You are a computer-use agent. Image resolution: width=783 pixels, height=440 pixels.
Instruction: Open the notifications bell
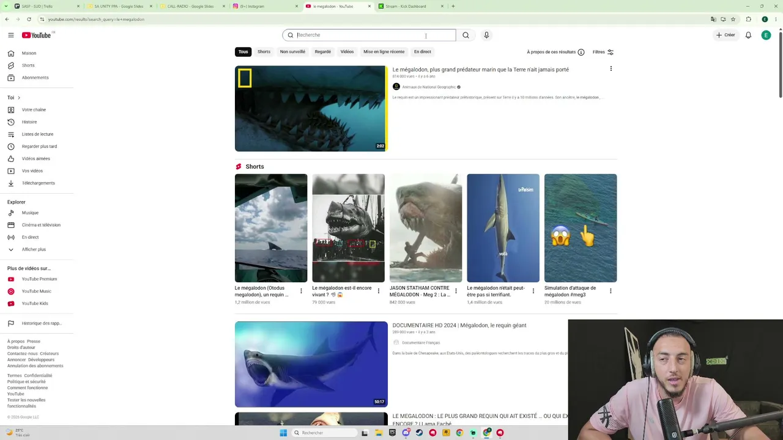(x=748, y=35)
